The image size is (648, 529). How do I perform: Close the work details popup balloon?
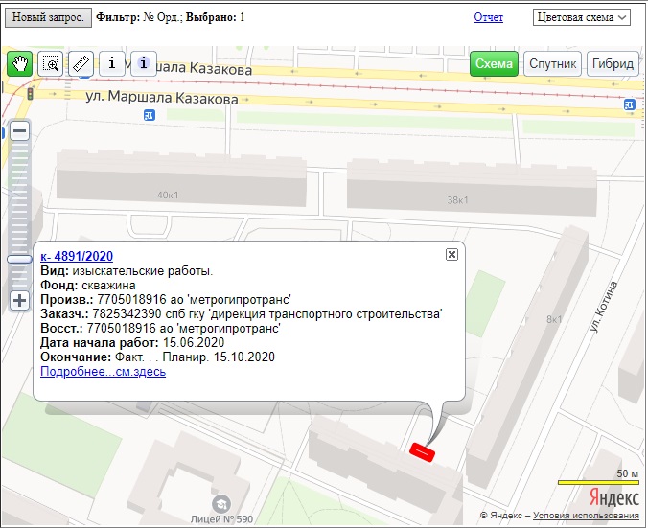pos(451,254)
